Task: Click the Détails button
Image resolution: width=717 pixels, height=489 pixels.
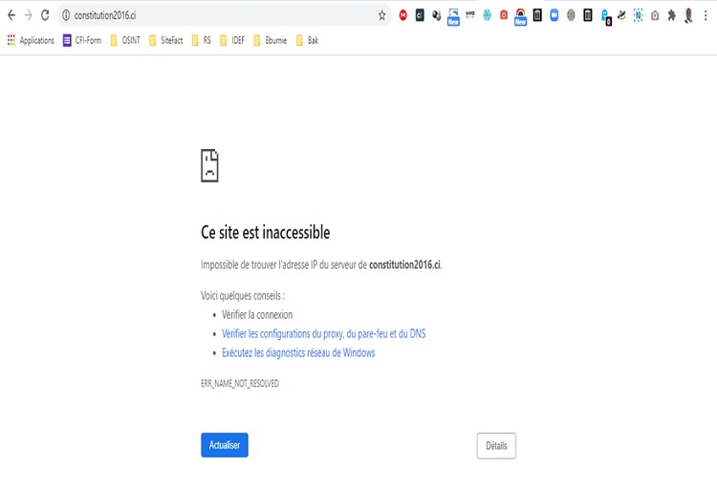Action: tap(496, 446)
